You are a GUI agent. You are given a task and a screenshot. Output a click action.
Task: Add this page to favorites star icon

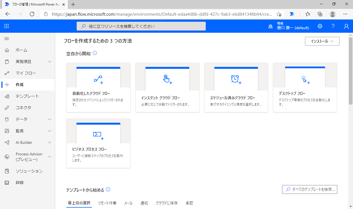click(279, 14)
